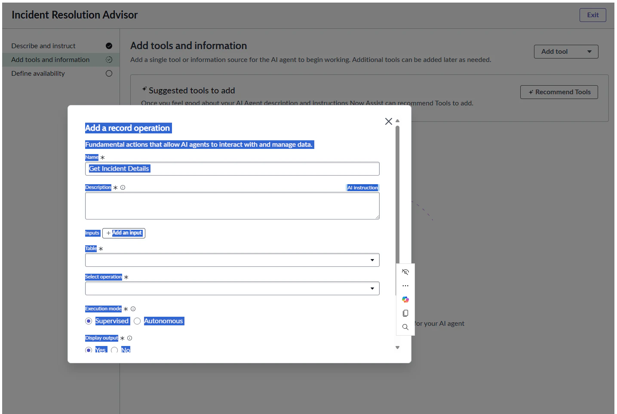Image resolution: width=617 pixels, height=414 pixels.
Task: Click into the Description text area
Action: pos(232,206)
